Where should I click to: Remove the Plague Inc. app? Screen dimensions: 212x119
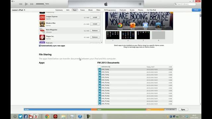pyautogui.click(x=95, y=37)
